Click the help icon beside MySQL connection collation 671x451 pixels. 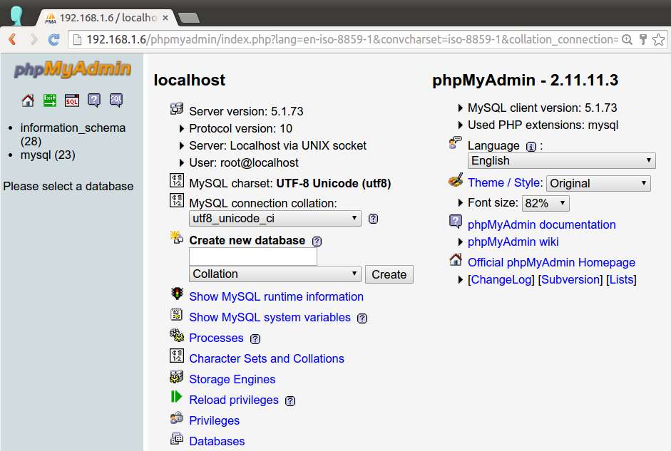373,219
